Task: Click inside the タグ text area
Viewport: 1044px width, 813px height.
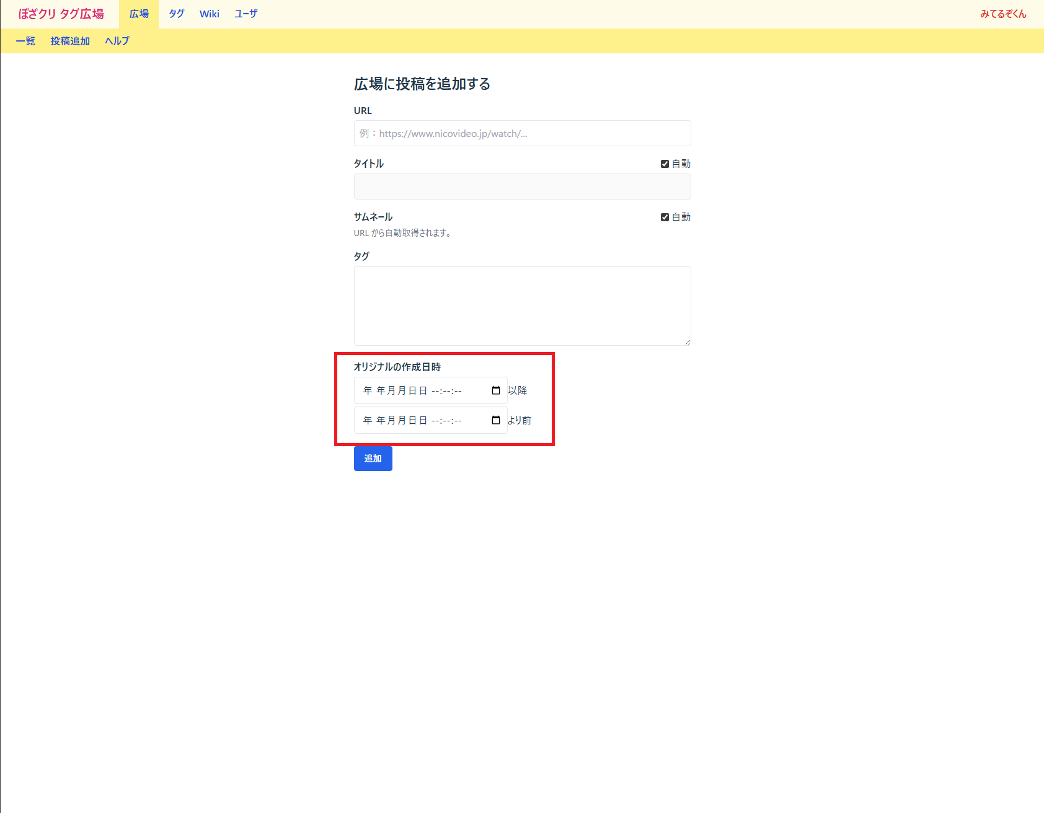Action: pos(522,305)
